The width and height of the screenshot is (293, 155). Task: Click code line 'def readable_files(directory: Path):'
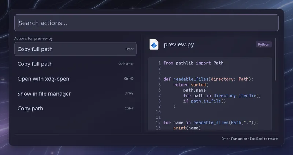coord(208,79)
